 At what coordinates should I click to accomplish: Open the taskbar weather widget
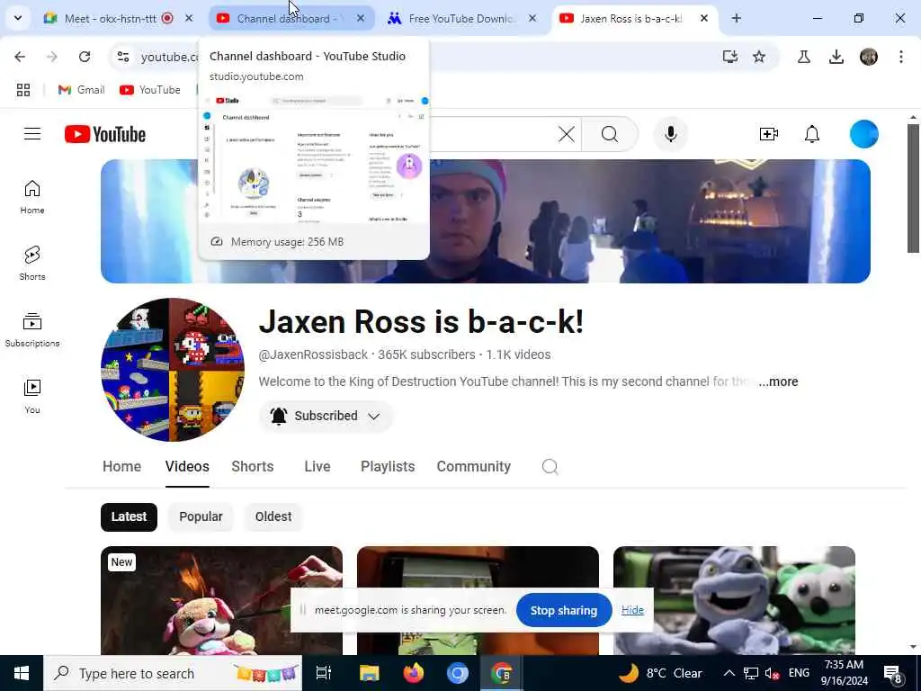click(662, 673)
